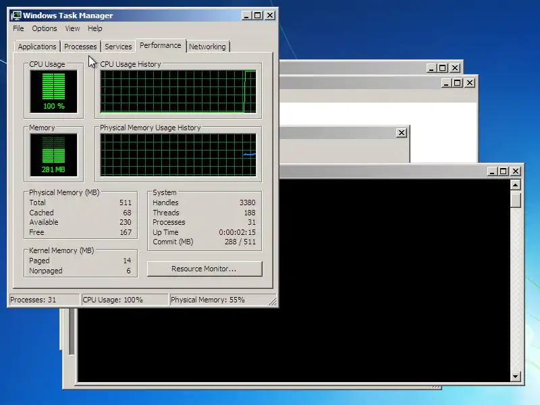Minimize the Windows Task Manager window
540x405 pixels.
pos(246,16)
